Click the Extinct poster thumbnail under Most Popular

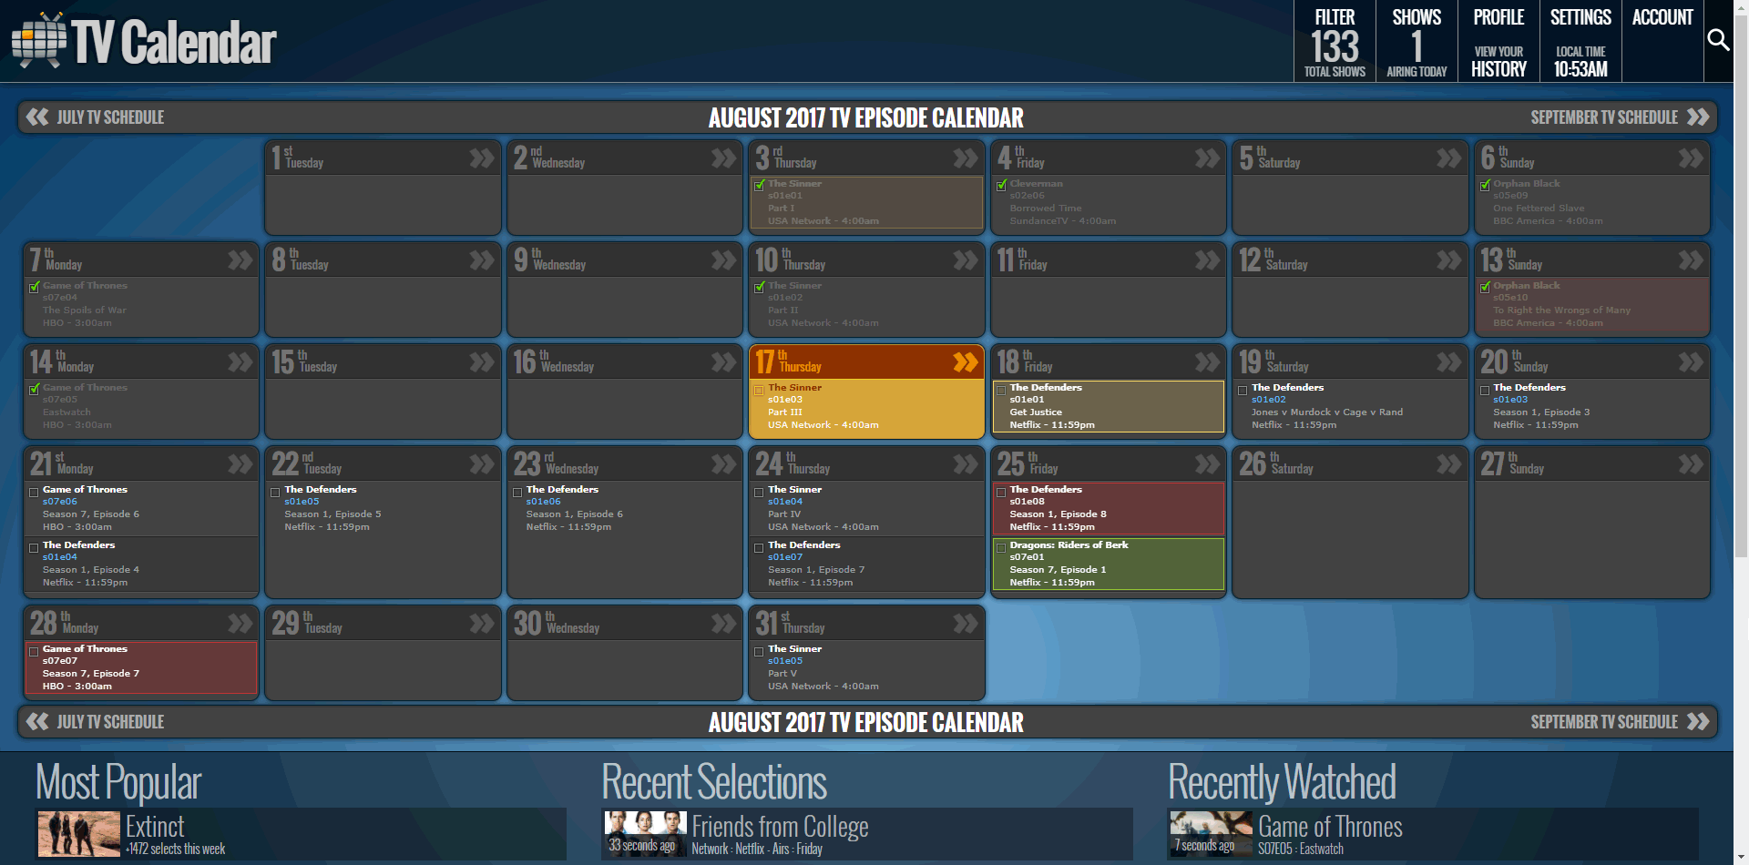pyautogui.click(x=78, y=833)
